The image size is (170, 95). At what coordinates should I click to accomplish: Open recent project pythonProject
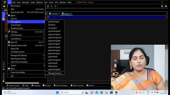[55, 22]
